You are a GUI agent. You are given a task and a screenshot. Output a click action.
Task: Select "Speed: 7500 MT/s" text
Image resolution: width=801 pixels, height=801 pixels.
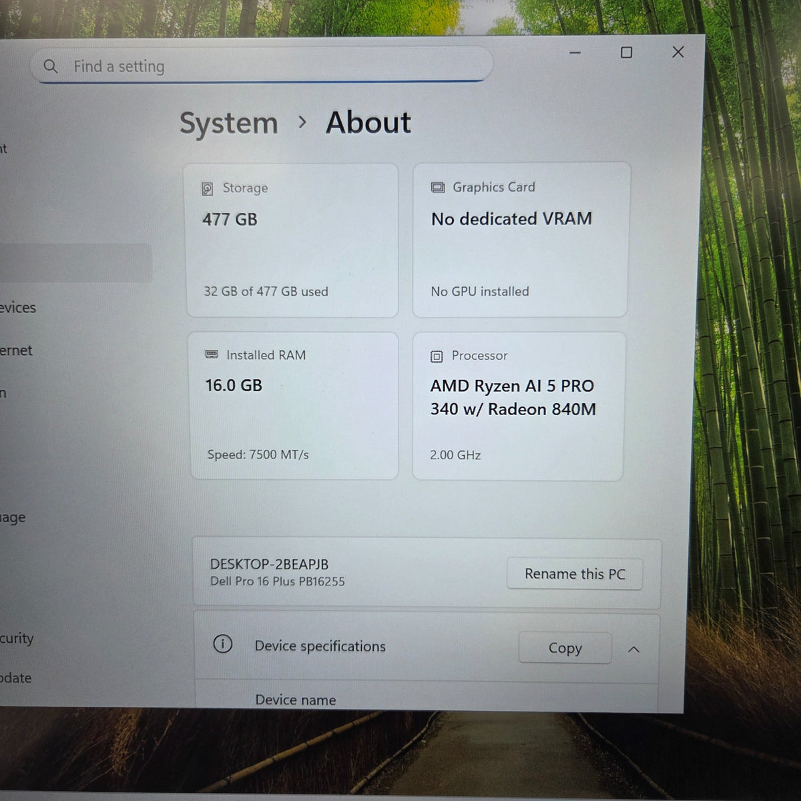click(x=258, y=455)
